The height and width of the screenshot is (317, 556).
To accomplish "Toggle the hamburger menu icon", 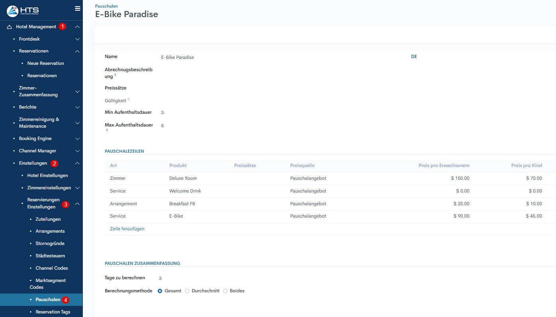I will point(78,8).
